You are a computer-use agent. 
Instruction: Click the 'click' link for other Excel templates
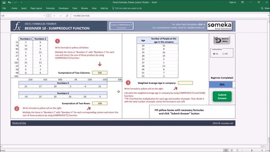202,24
